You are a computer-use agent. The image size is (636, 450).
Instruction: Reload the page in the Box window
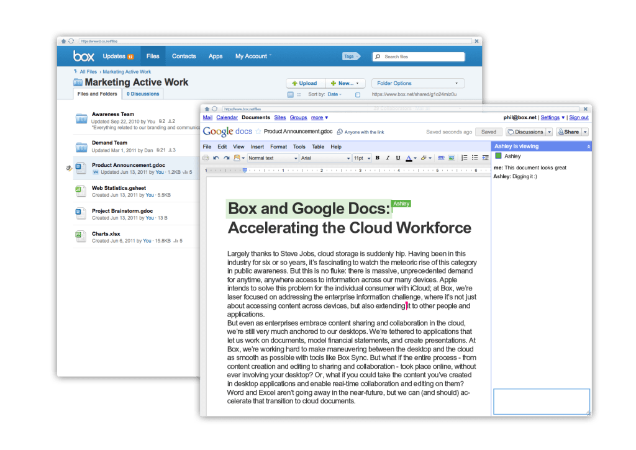[x=71, y=41]
